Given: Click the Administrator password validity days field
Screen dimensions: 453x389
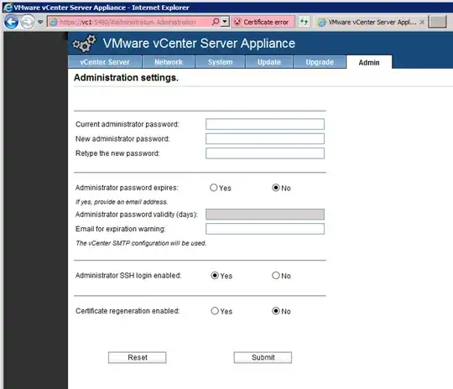Looking at the screenshot, I should (x=265, y=215).
